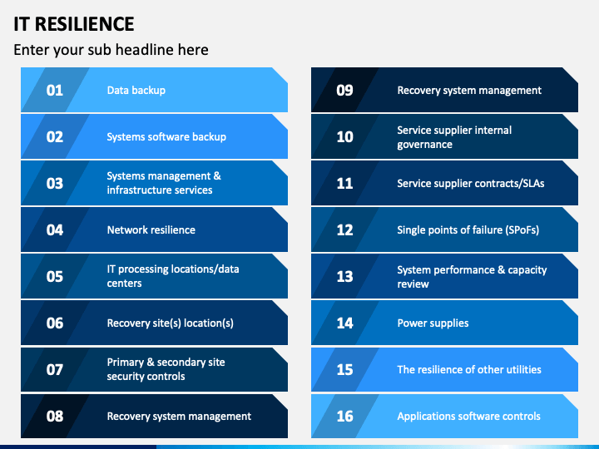
Task: Click the number '02' label
Action: (55, 137)
